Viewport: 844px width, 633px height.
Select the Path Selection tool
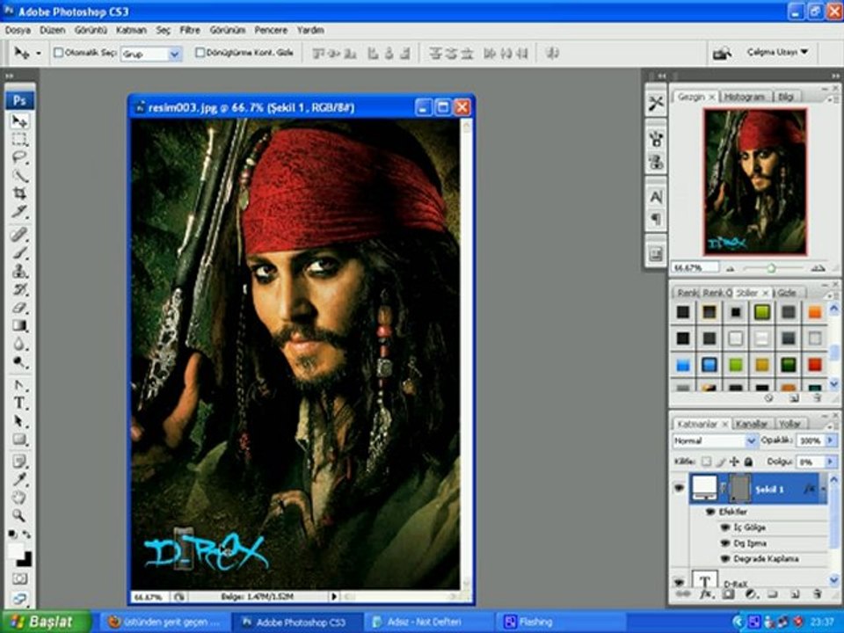(x=20, y=421)
